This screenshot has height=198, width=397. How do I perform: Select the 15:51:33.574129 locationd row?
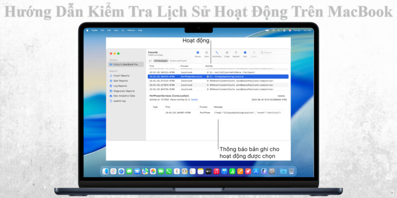(218, 81)
